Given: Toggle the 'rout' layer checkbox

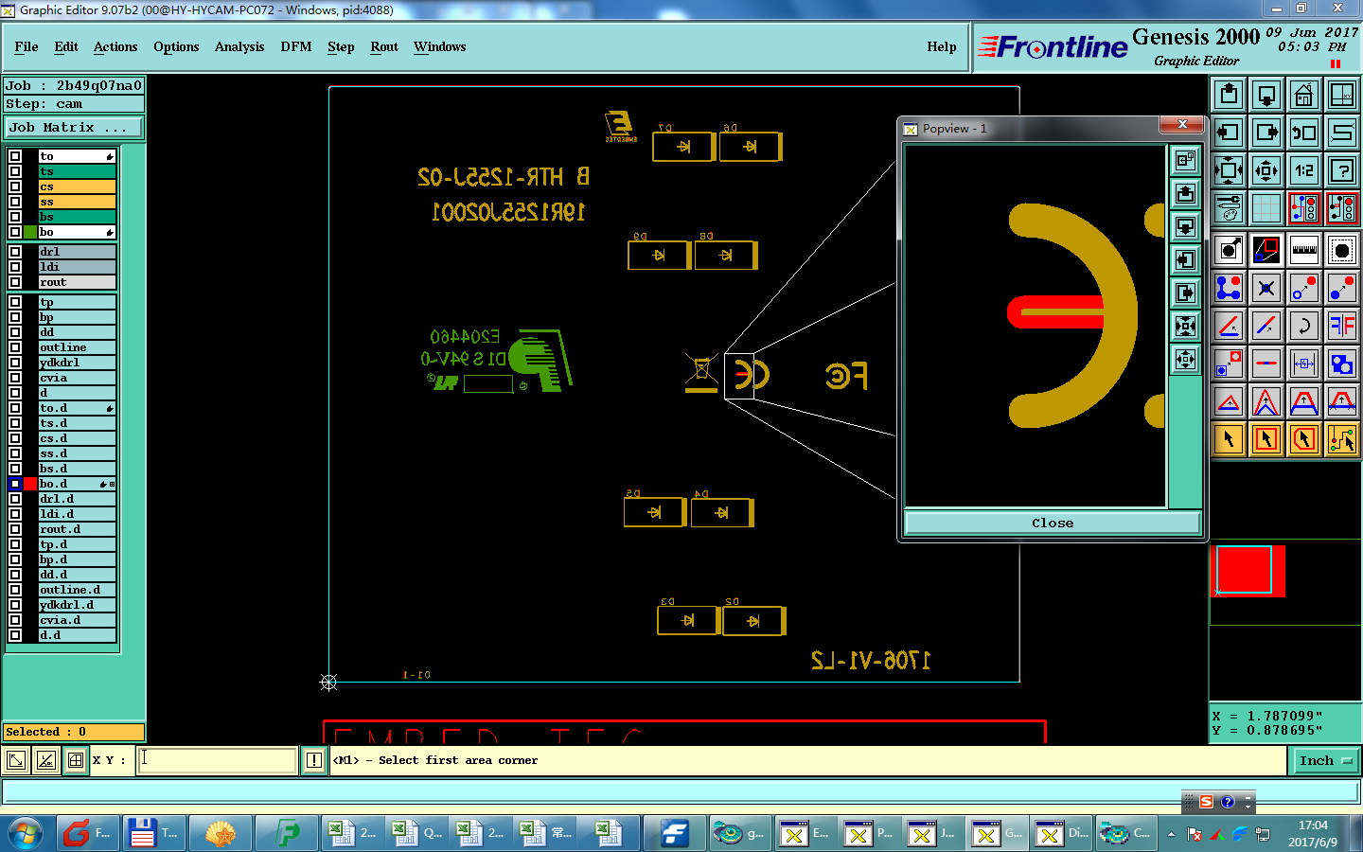Looking at the screenshot, I should 15,282.
